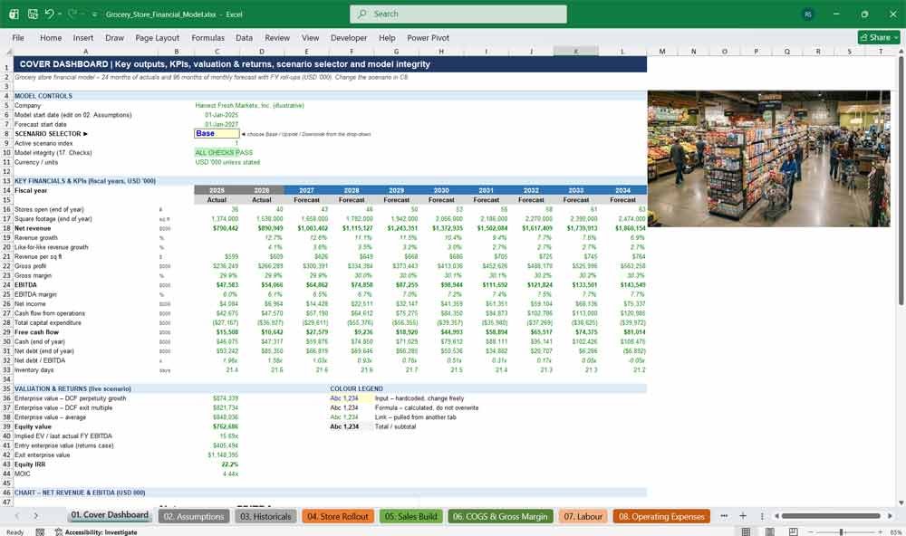Image resolution: width=906 pixels, height=536 pixels.
Task: Open the Customize Quick Access Toolbar dropdown
Action: pos(94,14)
